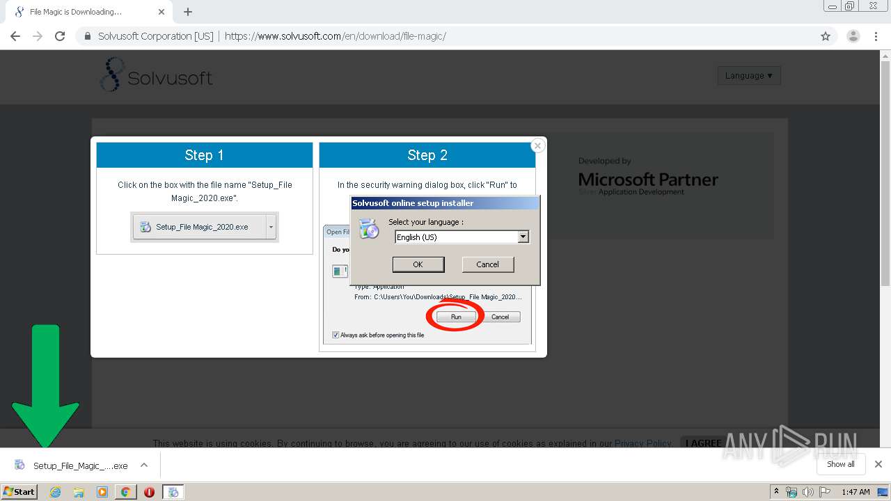Open the Chrome profile avatar icon
This screenshot has height=501, width=891.
coord(853,36)
